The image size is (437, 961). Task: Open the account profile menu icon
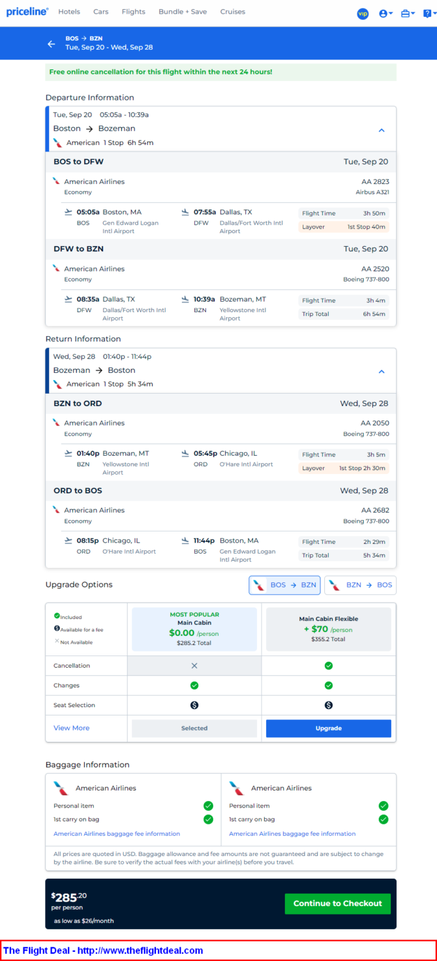tap(386, 13)
